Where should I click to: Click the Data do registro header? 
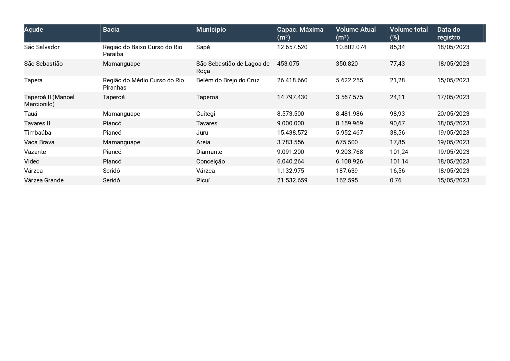coord(449,33)
